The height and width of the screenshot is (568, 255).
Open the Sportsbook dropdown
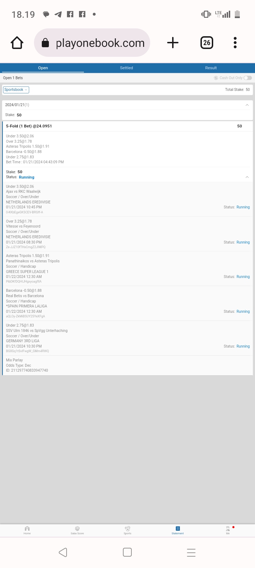coord(16,90)
